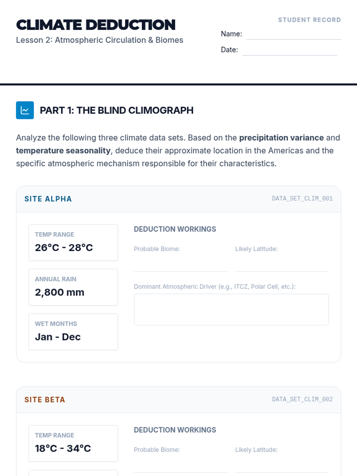Click the Lesson 2 subtitle text

pos(100,40)
